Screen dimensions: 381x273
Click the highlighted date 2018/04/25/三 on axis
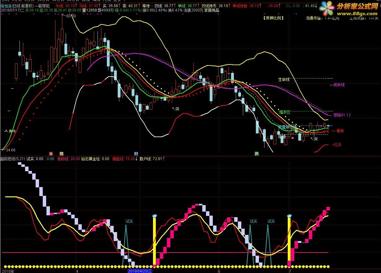(x=140, y=271)
